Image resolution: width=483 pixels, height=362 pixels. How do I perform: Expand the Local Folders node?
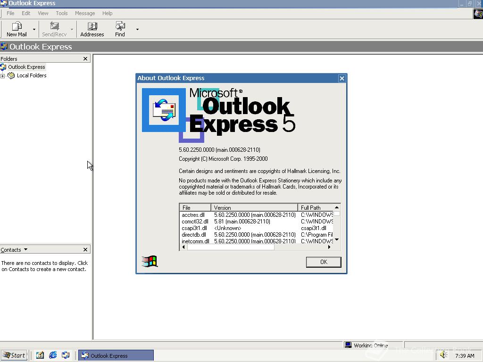[x=3, y=76]
